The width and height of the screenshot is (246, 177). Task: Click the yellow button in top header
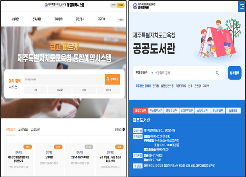pyautogui.click(x=120, y=5)
